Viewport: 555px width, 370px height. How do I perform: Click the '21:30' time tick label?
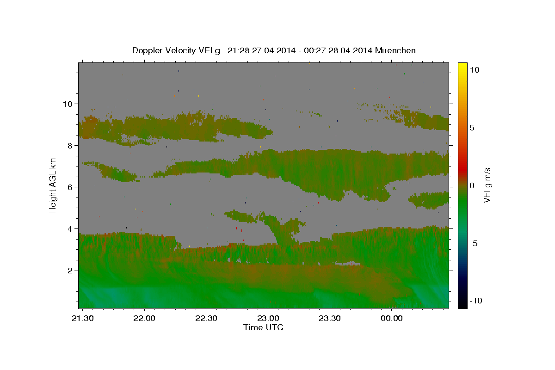point(82,318)
